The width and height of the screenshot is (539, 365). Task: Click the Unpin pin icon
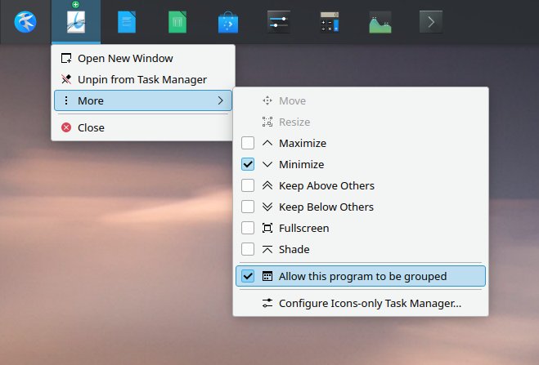[x=66, y=79]
